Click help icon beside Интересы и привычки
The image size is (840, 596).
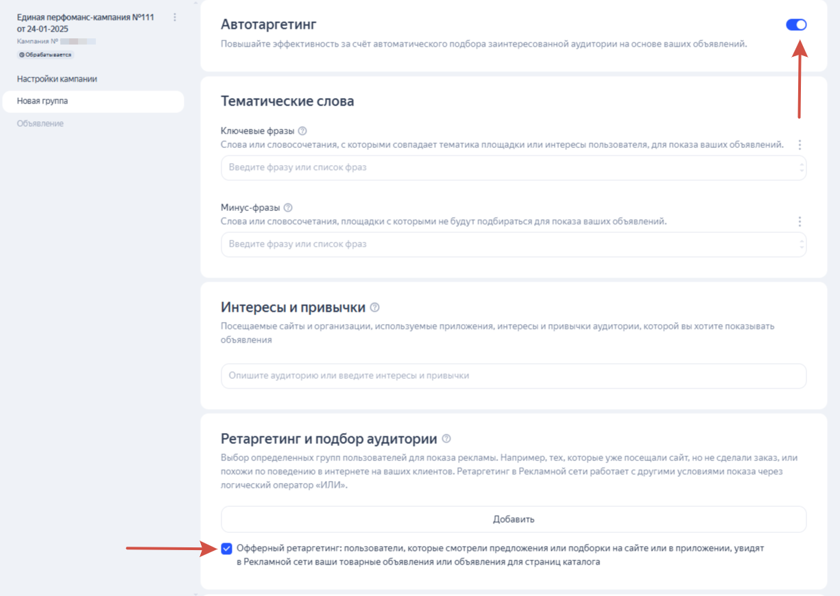374,308
